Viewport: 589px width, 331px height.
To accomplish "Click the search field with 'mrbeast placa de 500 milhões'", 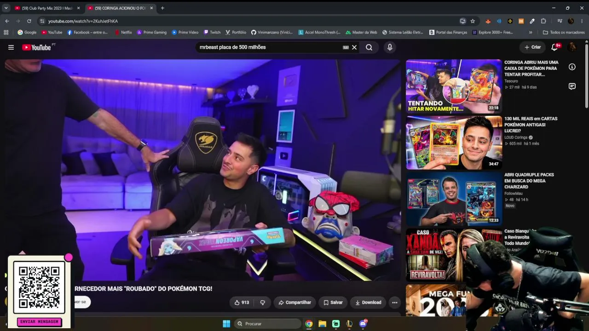I will coord(269,47).
